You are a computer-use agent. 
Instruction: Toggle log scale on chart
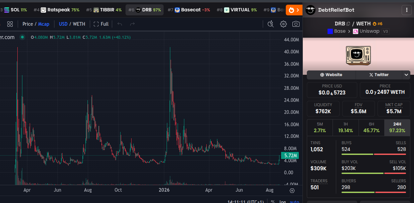click(x=282, y=201)
